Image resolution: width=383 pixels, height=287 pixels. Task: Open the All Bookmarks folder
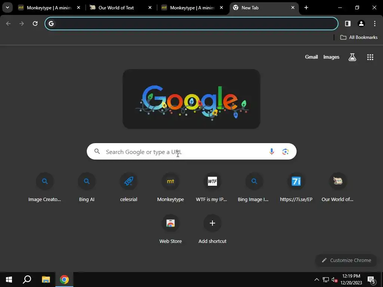click(359, 37)
